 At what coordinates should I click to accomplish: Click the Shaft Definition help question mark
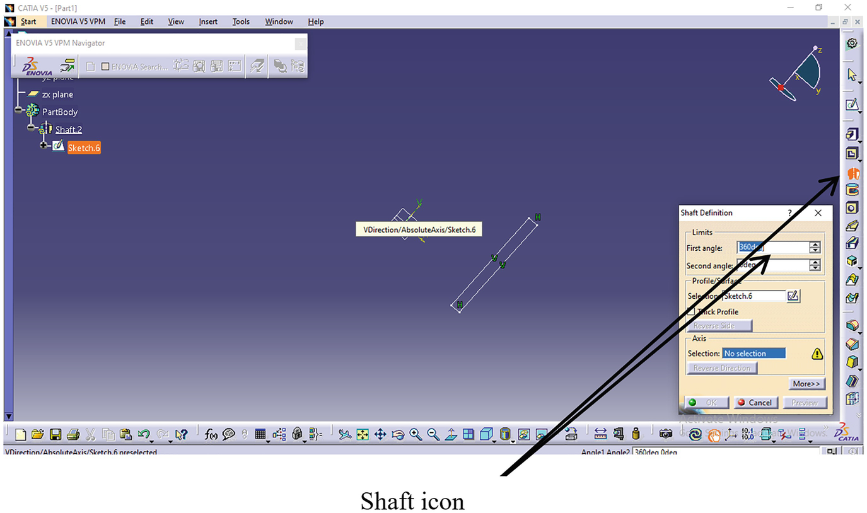coord(789,213)
